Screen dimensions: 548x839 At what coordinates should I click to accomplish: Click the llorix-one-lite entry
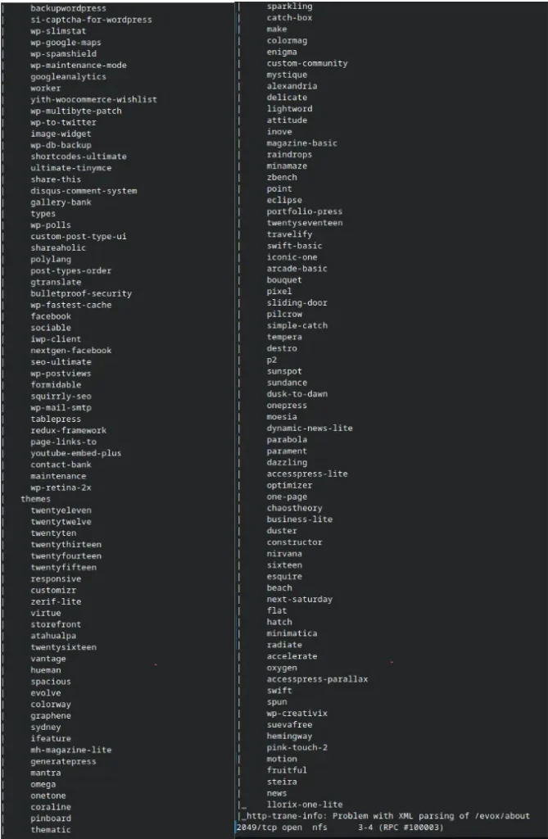[x=305, y=805]
